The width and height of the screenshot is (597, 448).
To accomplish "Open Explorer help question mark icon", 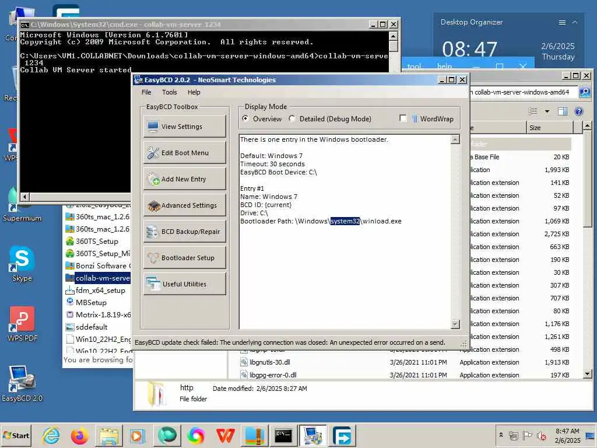I will click(x=579, y=111).
